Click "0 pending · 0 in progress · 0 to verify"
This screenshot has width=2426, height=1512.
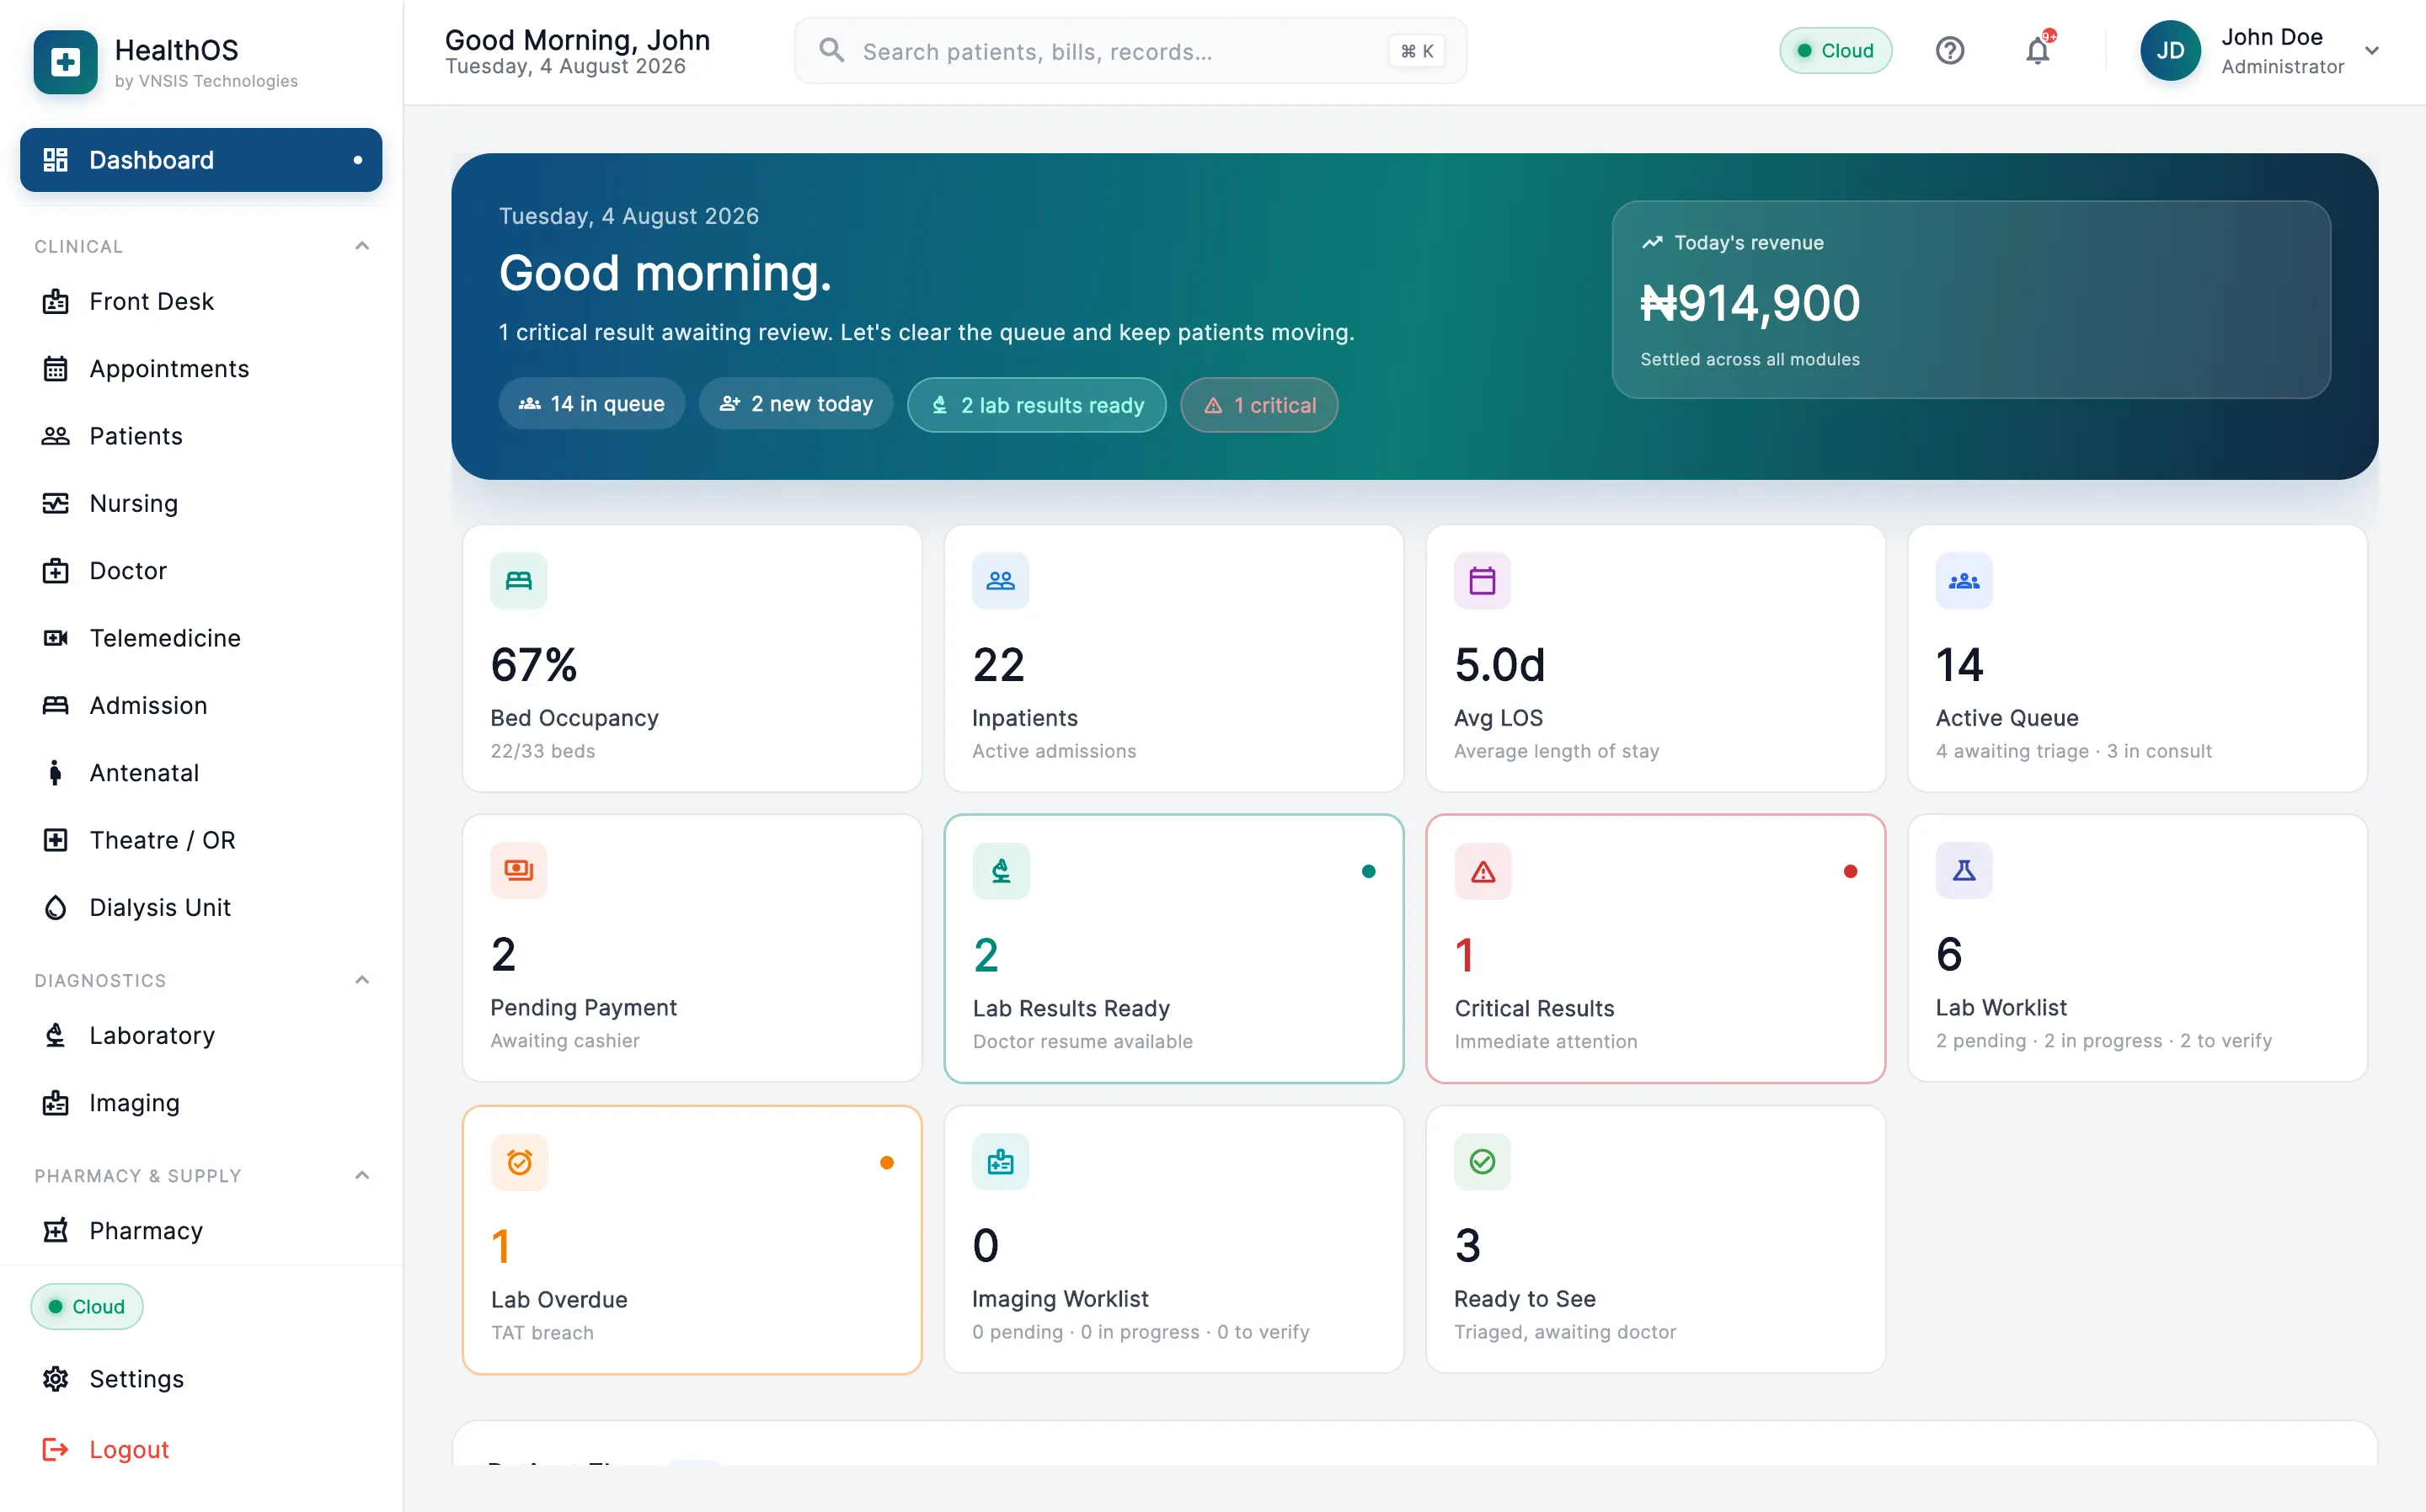pos(1141,1331)
